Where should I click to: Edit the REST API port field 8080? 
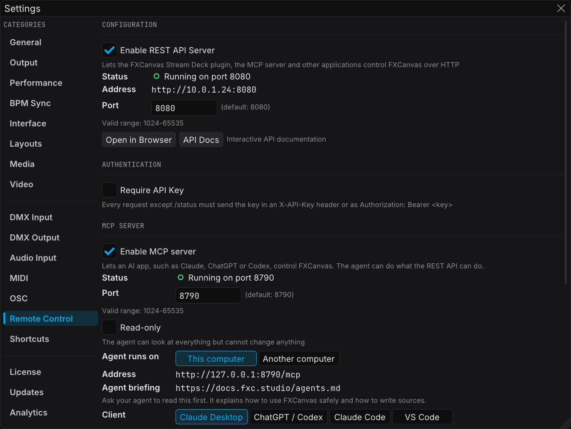click(x=184, y=108)
